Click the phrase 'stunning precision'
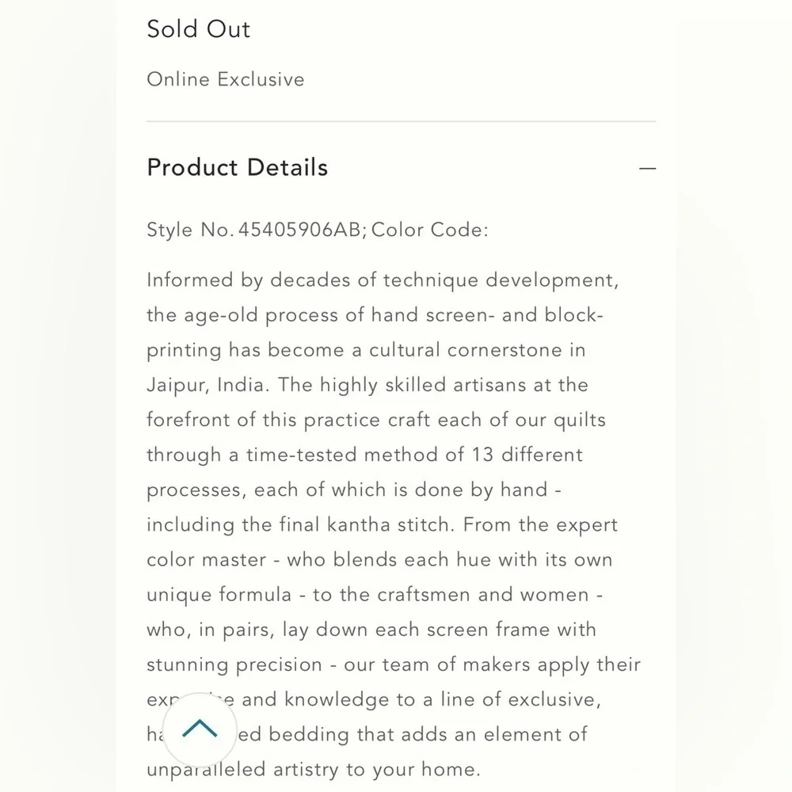This screenshot has width=792, height=792. coord(234,664)
